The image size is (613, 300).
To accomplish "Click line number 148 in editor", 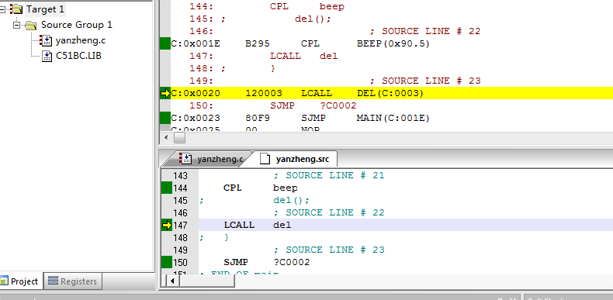I will coord(180,237).
